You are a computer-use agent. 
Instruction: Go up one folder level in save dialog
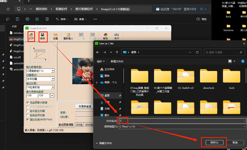[115, 52]
